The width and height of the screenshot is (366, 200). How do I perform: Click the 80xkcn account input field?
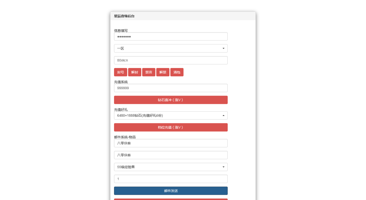(x=170, y=60)
